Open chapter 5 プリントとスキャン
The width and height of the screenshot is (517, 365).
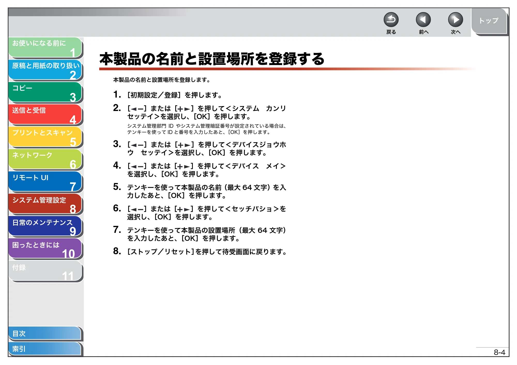point(45,137)
